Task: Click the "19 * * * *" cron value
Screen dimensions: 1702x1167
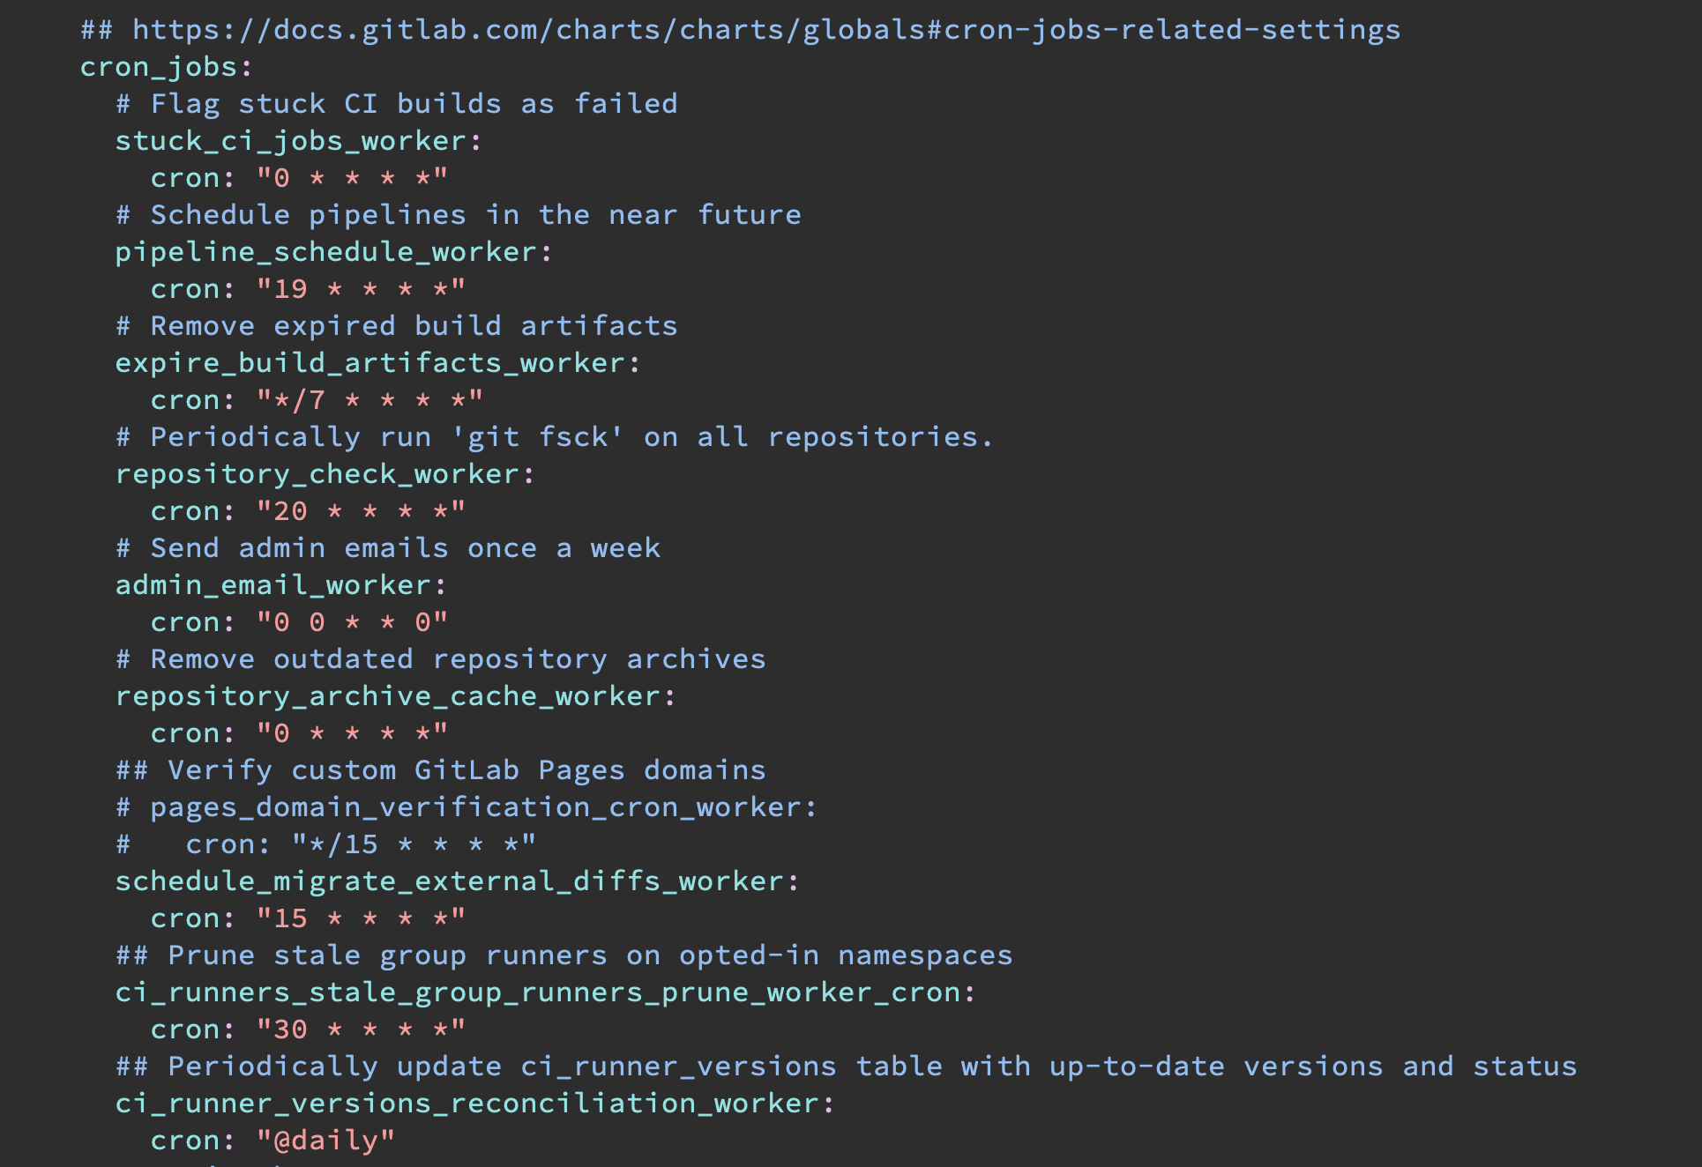Action: coord(361,289)
